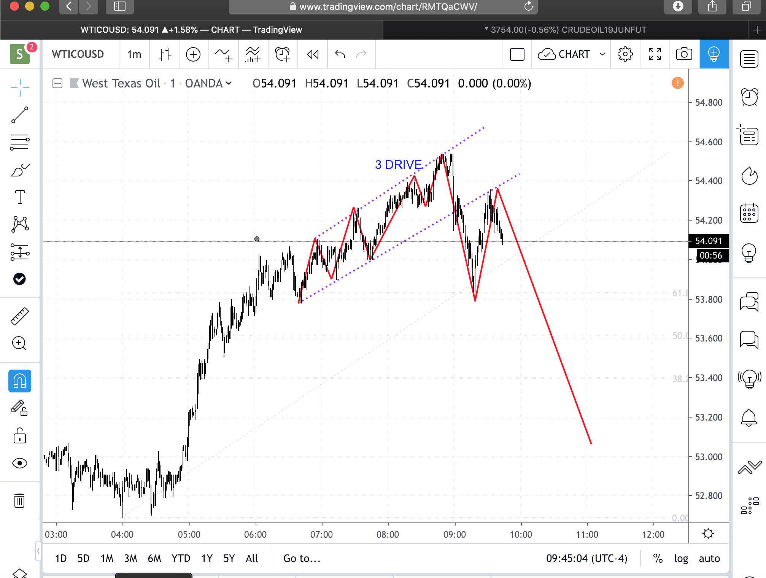Set range to 5D

(83, 558)
